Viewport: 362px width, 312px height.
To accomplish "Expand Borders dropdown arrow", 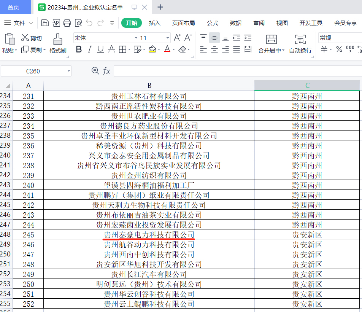I will pos(129,49).
